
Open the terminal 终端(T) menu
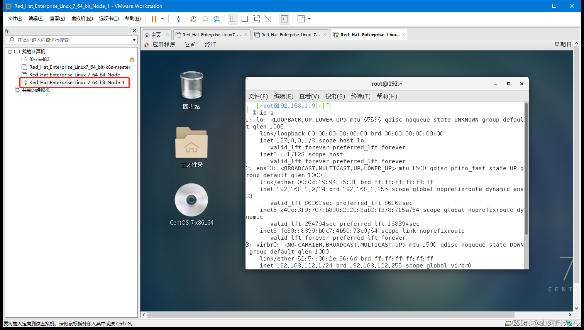point(361,96)
